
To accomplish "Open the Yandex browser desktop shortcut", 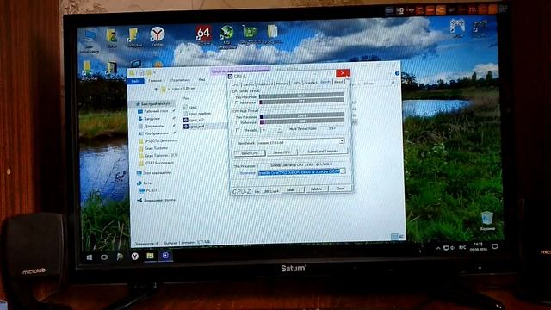I will [x=157, y=36].
